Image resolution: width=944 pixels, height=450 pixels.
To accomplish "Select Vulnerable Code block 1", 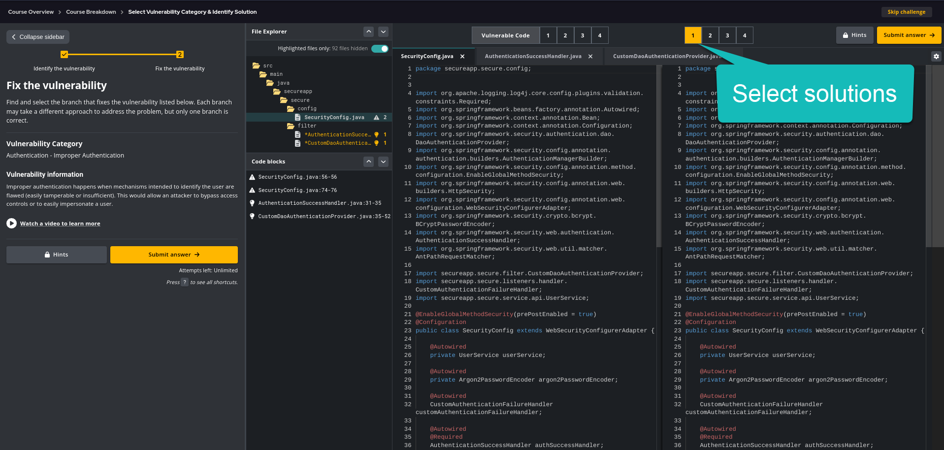I will (x=548, y=35).
